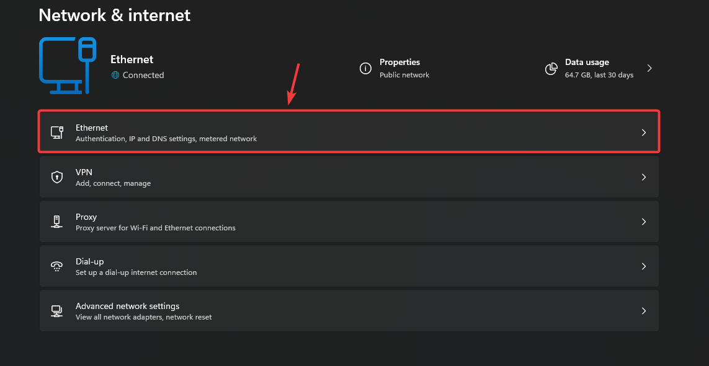
Task: Click the Dial-up phone icon
Action: [57, 266]
